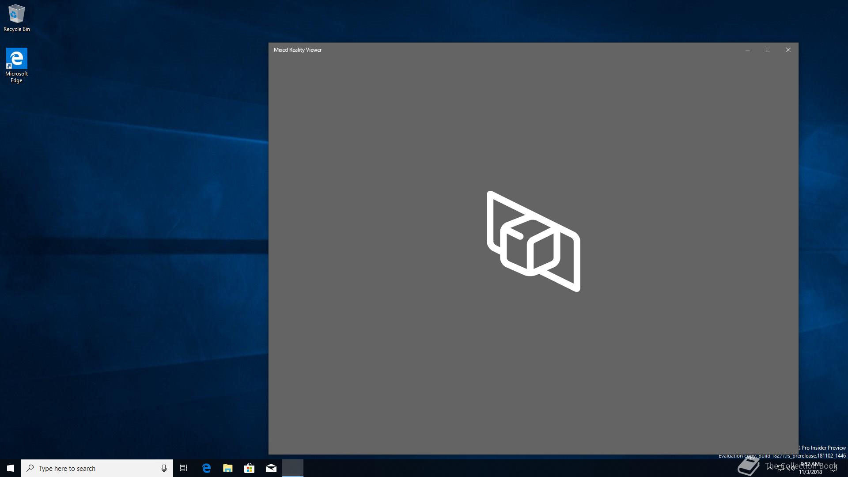Screen dimensions: 848x477
Task: Open File Explorer from the taskbar
Action: click(x=228, y=468)
